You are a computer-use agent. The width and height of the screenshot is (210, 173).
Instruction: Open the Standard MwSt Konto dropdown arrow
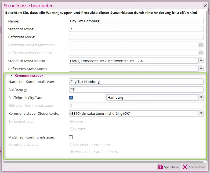pyautogui.click(x=201, y=61)
